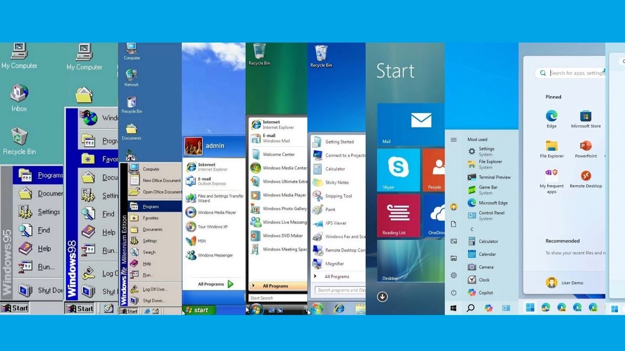This screenshot has height=351, width=625.
Task: Open Terminal Preview in Windows 10 menu
Action: click(x=490, y=177)
